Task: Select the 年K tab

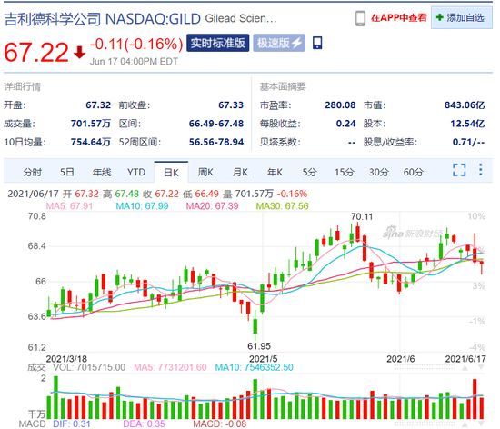Action: pyautogui.click(x=275, y=173)
